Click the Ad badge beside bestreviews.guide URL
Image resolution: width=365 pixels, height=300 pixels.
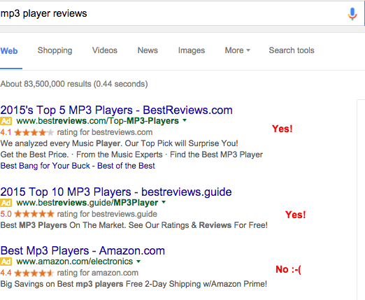[6, 203]
